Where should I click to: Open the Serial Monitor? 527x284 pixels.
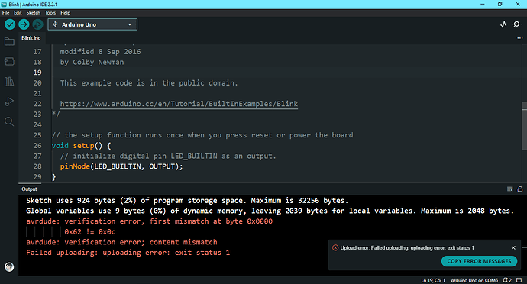point(517,24)
